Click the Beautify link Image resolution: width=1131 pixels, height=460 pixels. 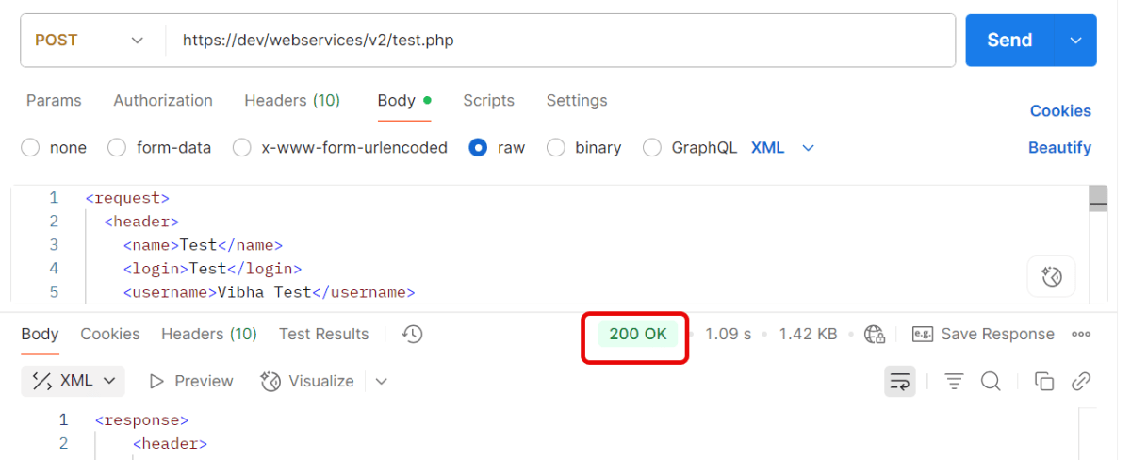pyautogui.click(x=1059, y=148)
